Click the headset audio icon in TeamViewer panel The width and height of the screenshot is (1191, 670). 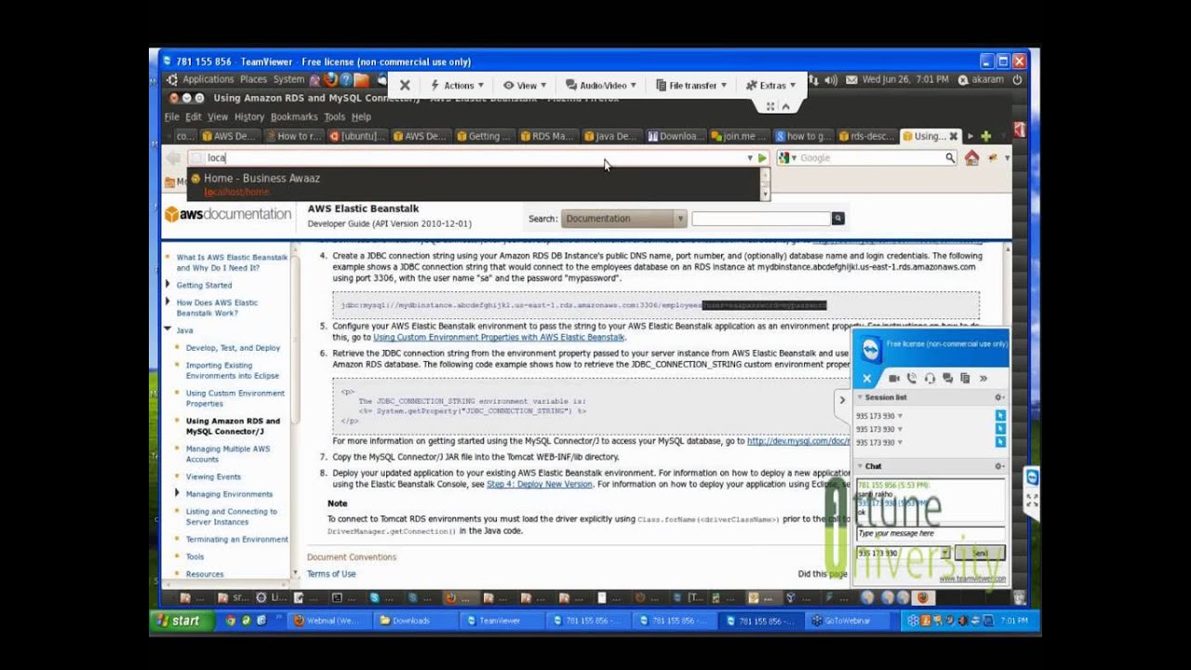(x=930, y=379)
